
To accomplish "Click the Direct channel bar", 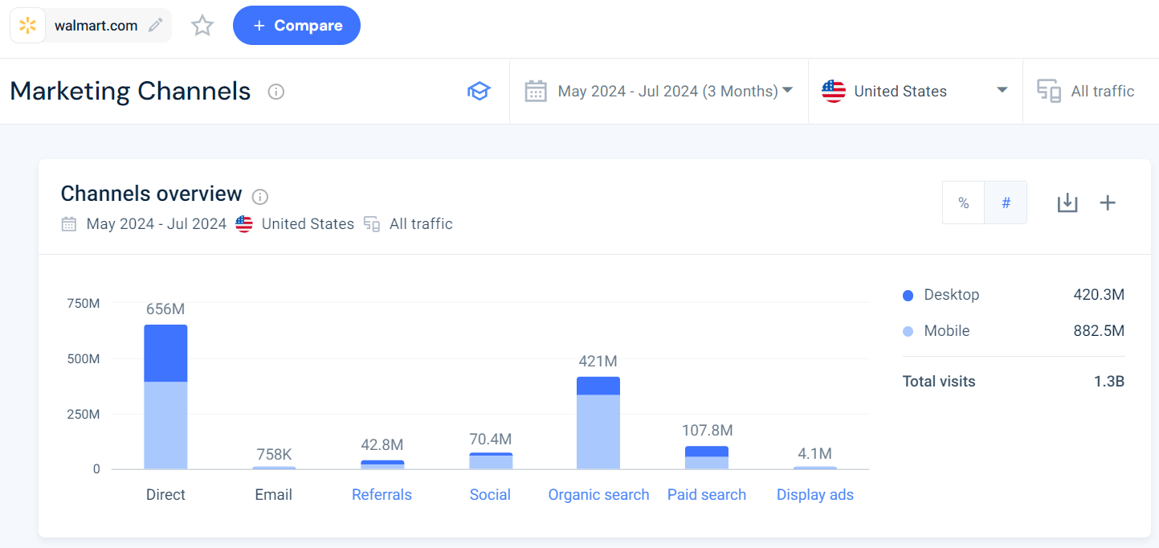I will click(165, 398).
